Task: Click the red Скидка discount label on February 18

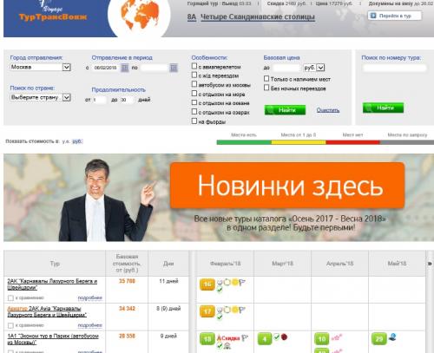Action: (231, 338)
